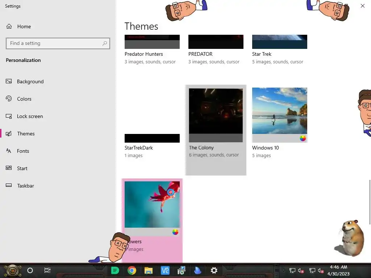Click the first muted volume tray icon
This screenshot has height=278, width=371.
[301, 271]
